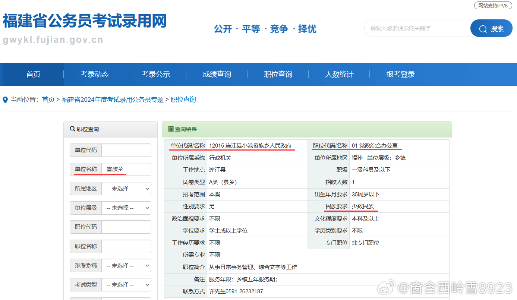Click the location pin icon before 当前位置
The image size is (517, 300).
point(5,100)
